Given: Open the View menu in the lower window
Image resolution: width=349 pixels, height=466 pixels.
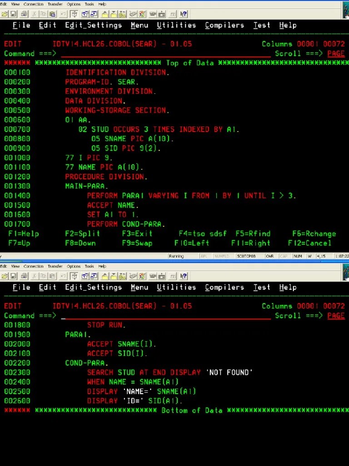Looking at the screenshot, I should click(15, 266).
